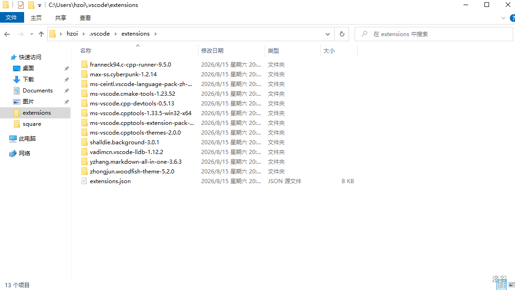This screenshot has width=515, height=290.
Task: Expand the ribbon with the chevron
Action: (503, 18)
